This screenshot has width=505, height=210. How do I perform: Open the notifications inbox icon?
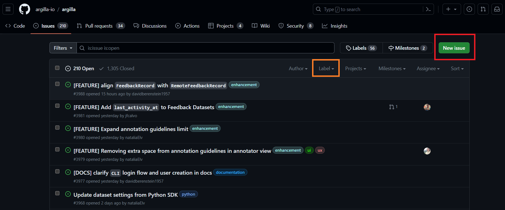tap(497, 9)
